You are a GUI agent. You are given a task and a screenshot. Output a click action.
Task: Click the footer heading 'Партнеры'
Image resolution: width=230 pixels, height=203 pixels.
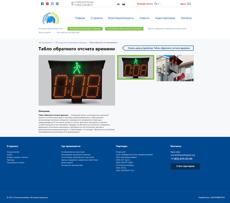coord(122,146)
